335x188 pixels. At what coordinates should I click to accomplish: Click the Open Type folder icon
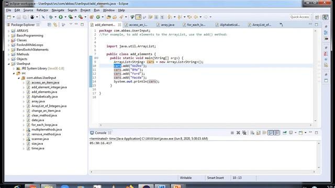point(108,17)
